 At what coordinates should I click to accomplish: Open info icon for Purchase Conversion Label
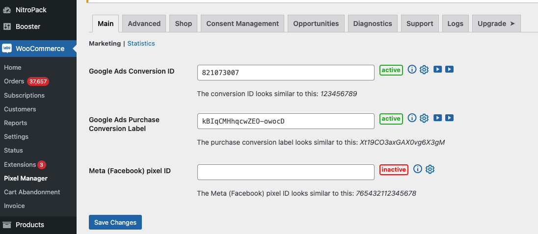[x=412, y=118]
